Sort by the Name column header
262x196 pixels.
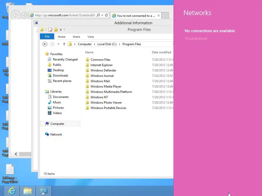(x=89, y=52)
